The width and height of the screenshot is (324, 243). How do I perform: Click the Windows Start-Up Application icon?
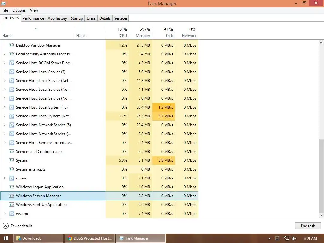click(x=12, y=205)
